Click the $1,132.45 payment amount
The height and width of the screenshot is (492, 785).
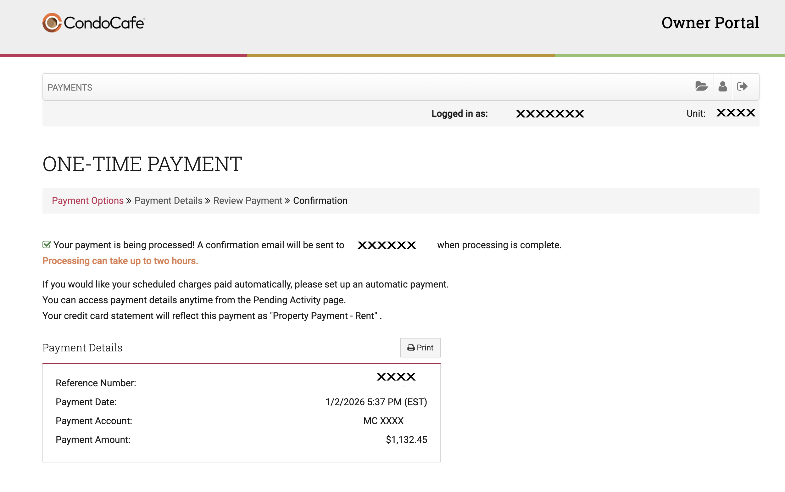[x=406, y=439]
